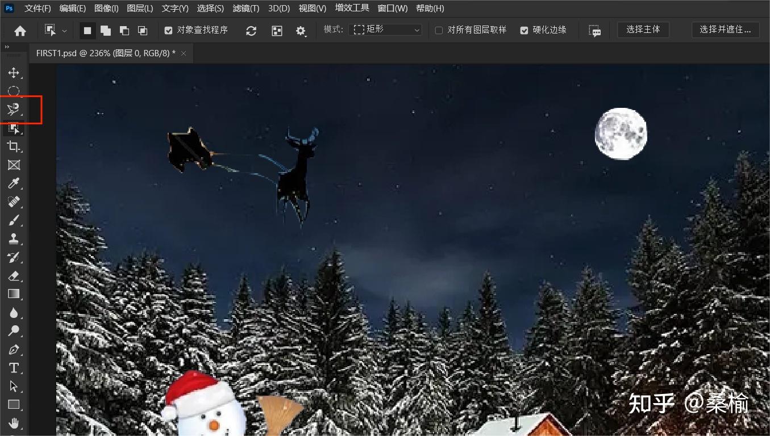The image size is (770, 436).
Task: Uncheck the 硬化边缘 checkbox
Action: pyautogui.click(x=524, y=30)
